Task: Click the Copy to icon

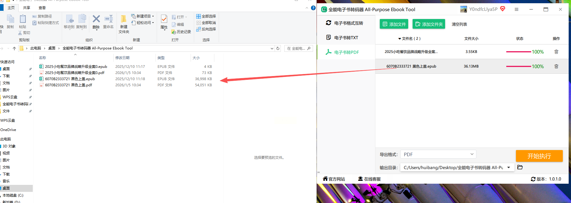Action: 82,19
